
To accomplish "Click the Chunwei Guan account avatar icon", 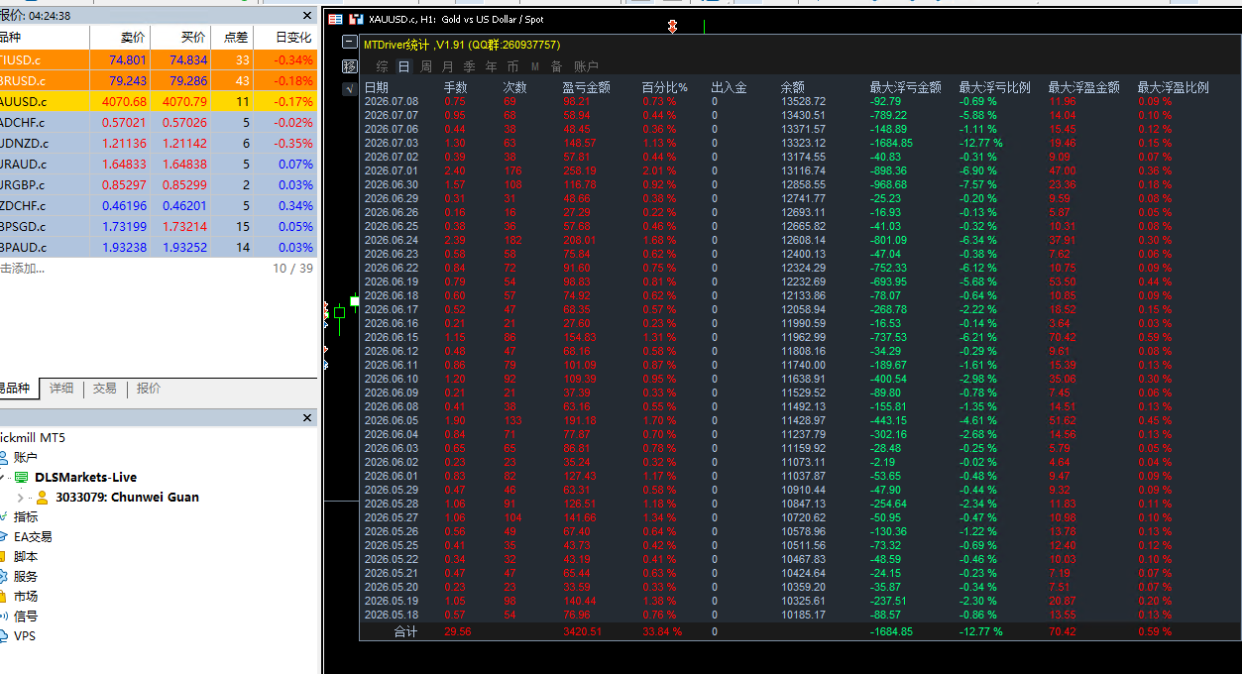I will pyautogui.click(x=42, y=498).
